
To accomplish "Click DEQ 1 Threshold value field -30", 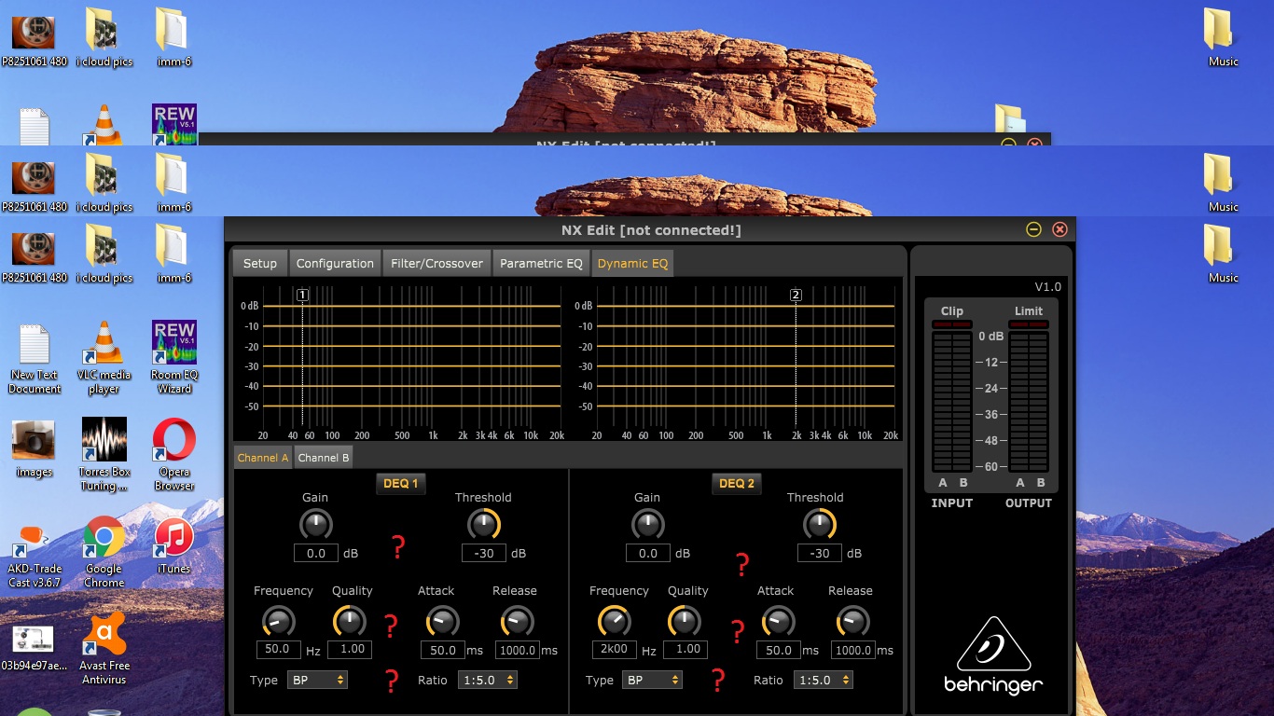I will (x=484, y=553).
